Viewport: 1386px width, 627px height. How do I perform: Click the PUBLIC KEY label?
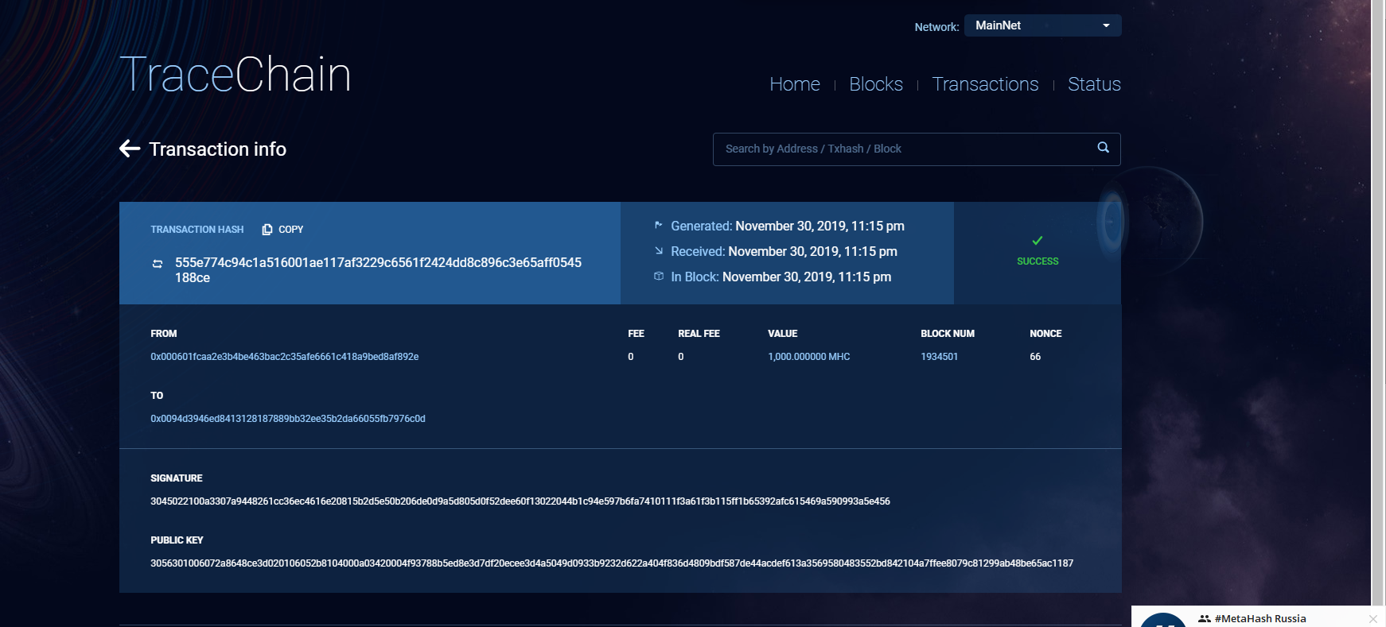tap(177, 540)
